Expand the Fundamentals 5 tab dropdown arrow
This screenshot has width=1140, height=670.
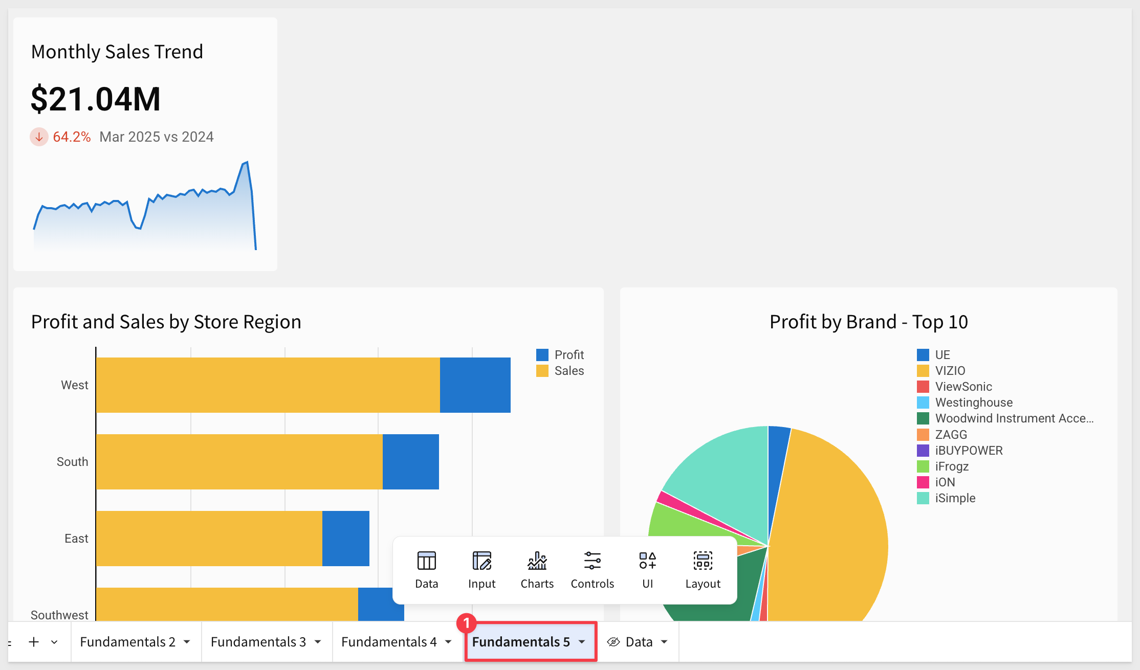pos(582,642)
